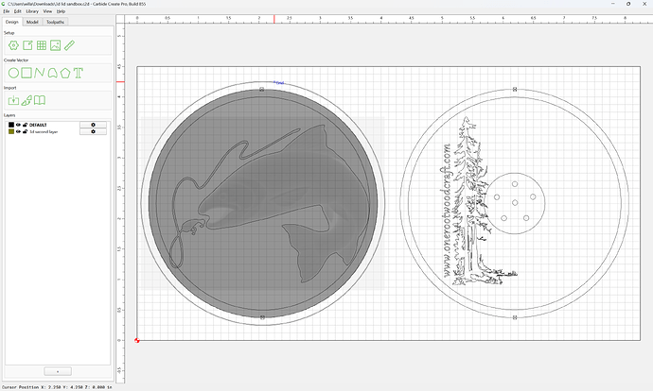The height and width of the screenshot is (391, 653).
Task: Open the Help menu
Action: (61, 11)
